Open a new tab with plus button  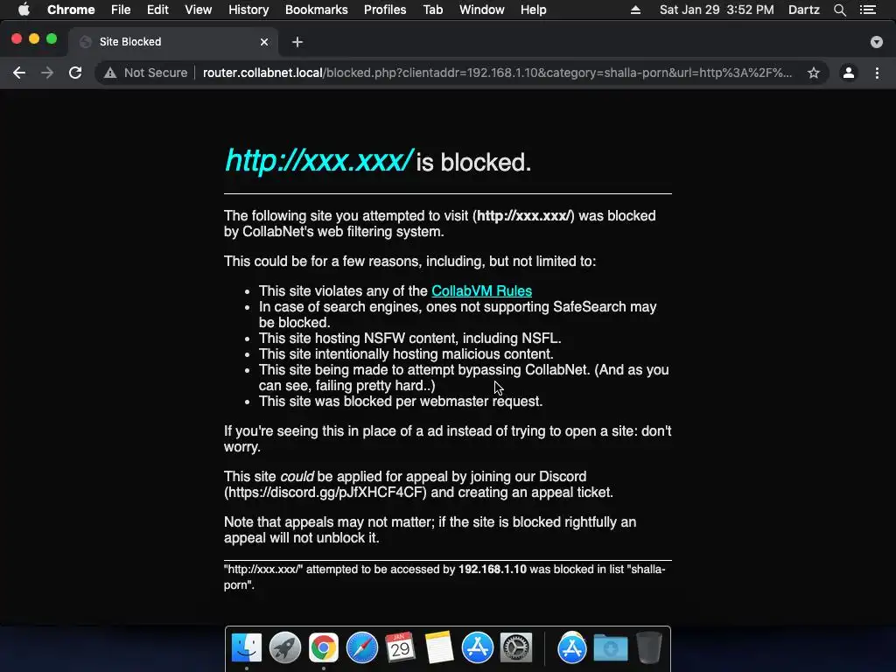click(x=297, y=42)
